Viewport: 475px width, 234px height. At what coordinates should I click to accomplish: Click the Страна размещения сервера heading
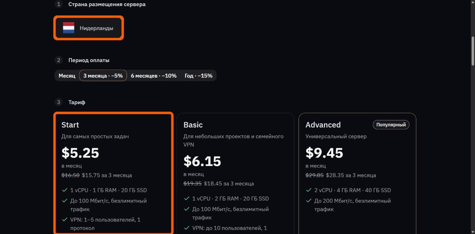click(x=107, y=5)
